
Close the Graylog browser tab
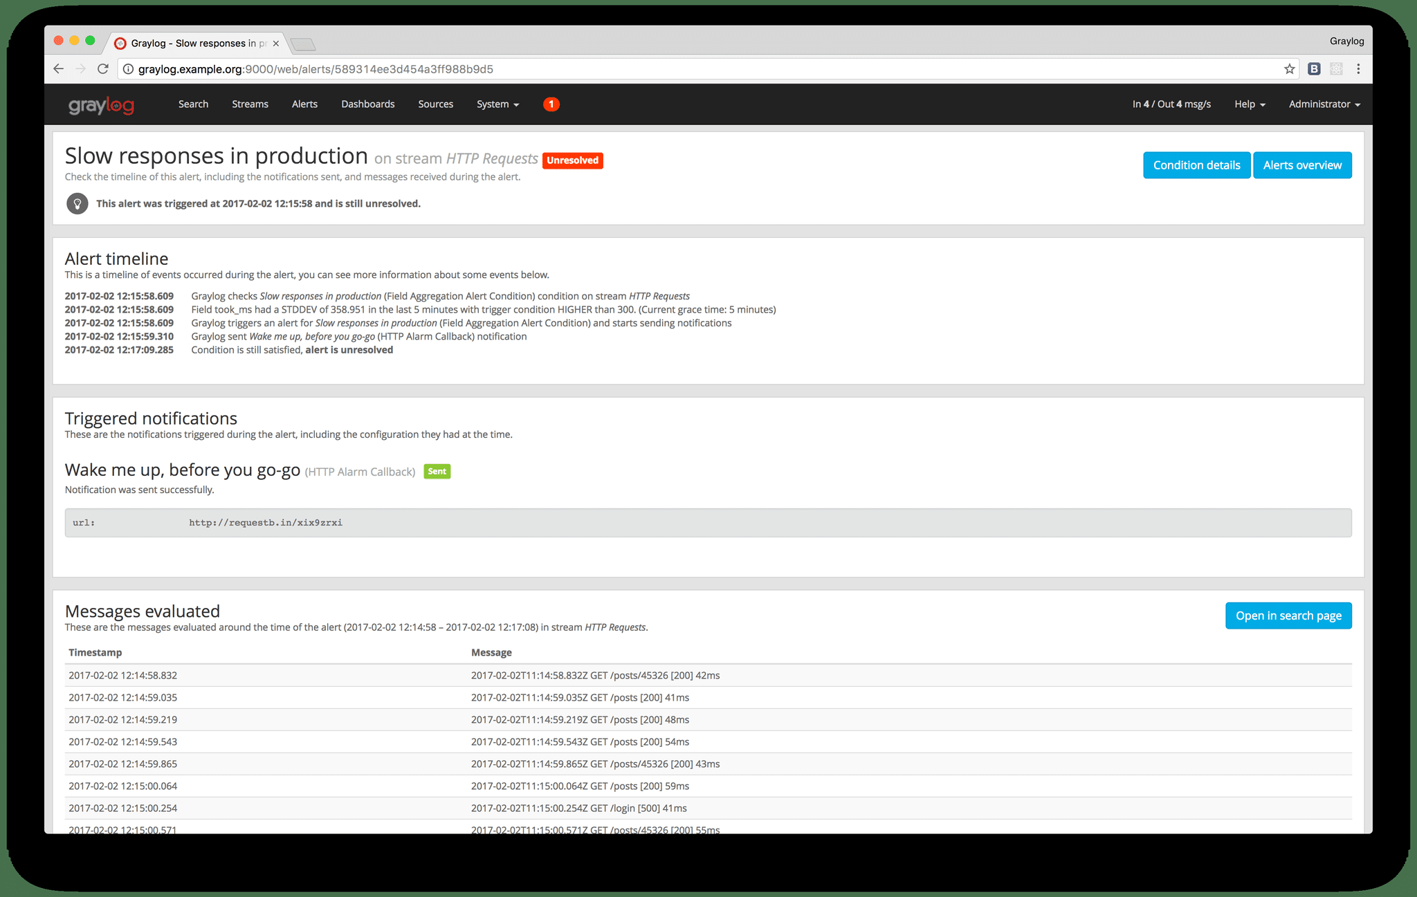click(x=276, y=43)
